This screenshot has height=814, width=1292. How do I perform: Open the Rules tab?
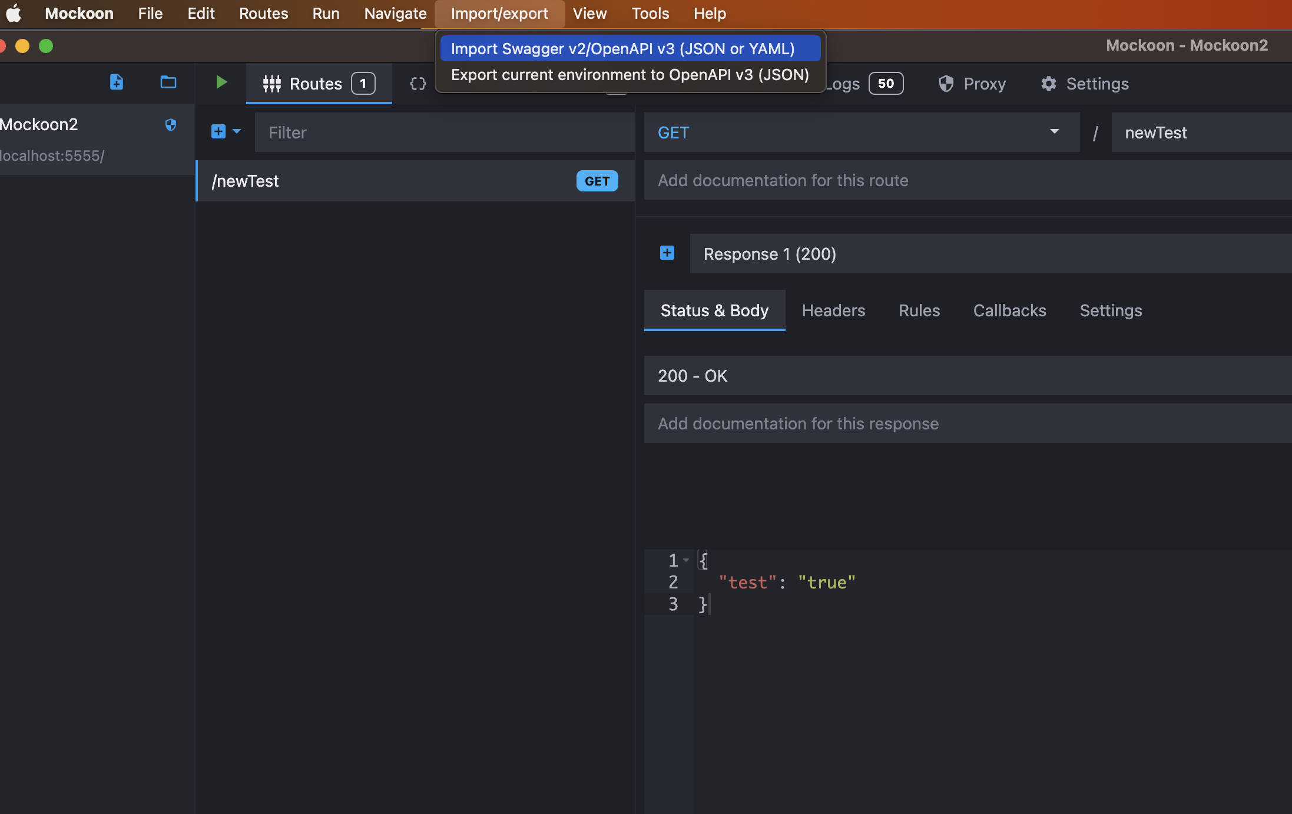pyautogui.click(x=919, y=310)
